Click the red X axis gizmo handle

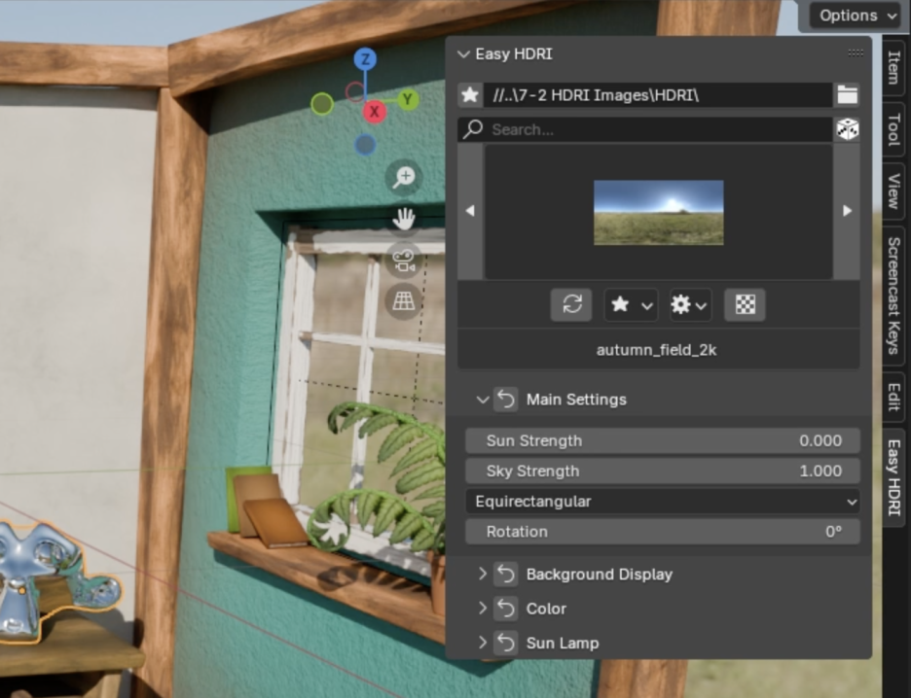click(375, 112)
